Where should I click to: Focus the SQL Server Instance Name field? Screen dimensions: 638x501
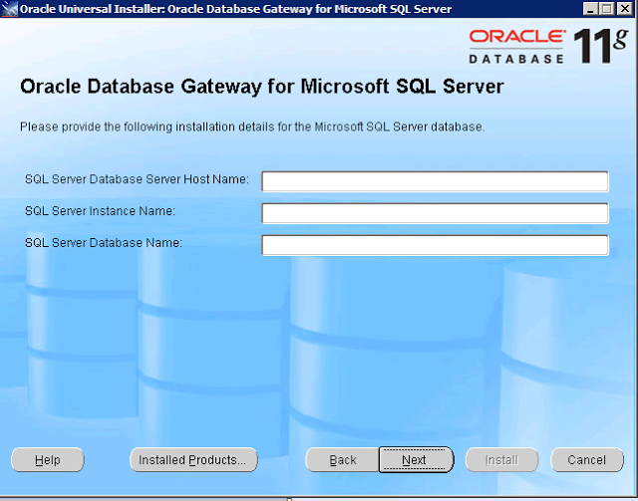(435, 213)
